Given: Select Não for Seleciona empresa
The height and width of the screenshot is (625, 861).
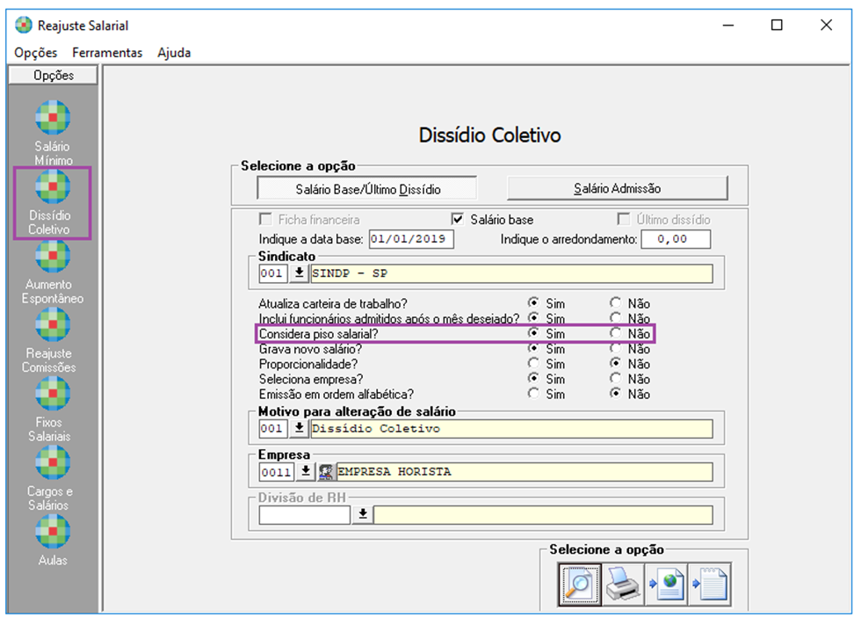Looking at the screenshot, I should tap(616, 378).
